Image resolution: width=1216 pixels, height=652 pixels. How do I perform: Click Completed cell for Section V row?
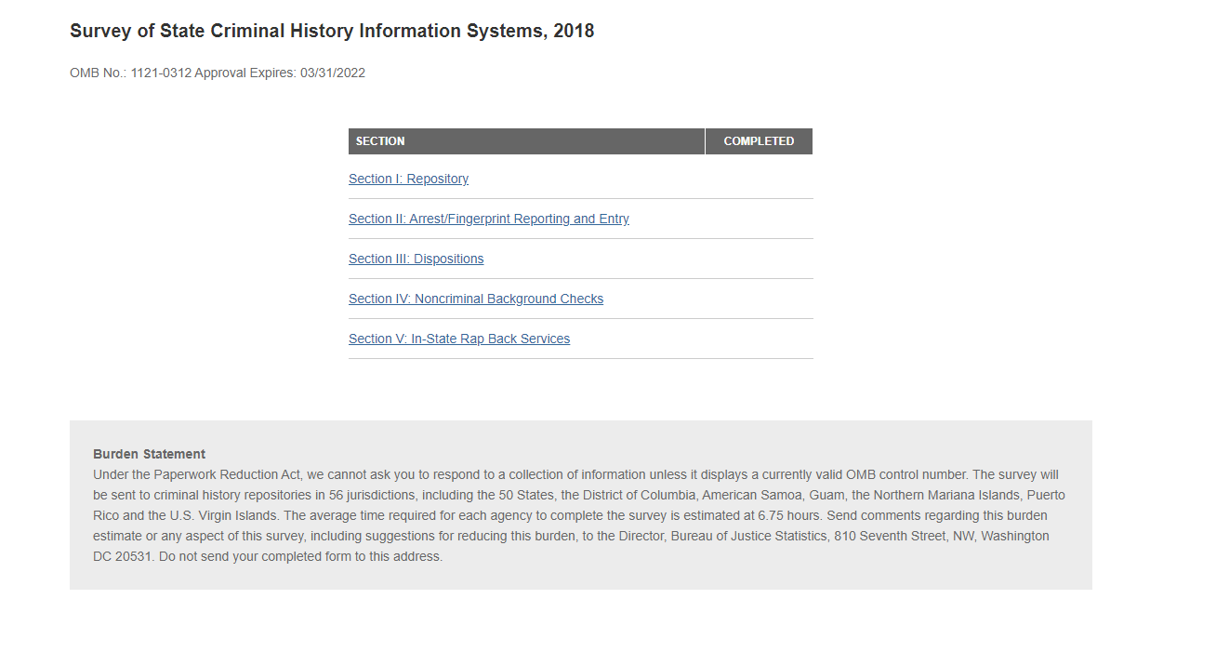pos(759,339)
